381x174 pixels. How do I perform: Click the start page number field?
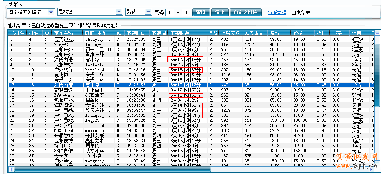tap(170, 12)
